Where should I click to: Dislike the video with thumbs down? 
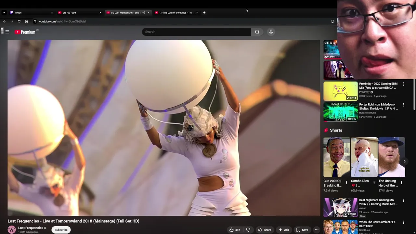coord(248,230)
